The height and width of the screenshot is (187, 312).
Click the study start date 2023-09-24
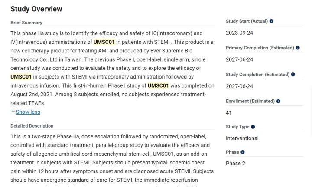[x=239, y=33]
